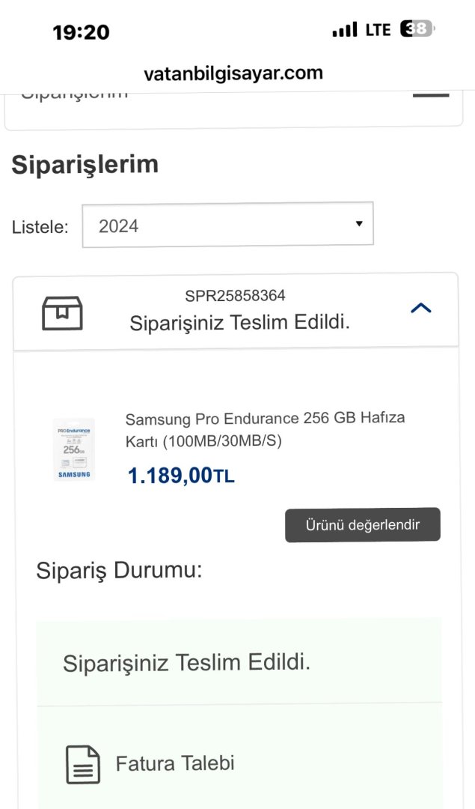Open the Samsung Pro Endurance 256 GB product link
Screen dimensions: 475x809
(265, 429)
